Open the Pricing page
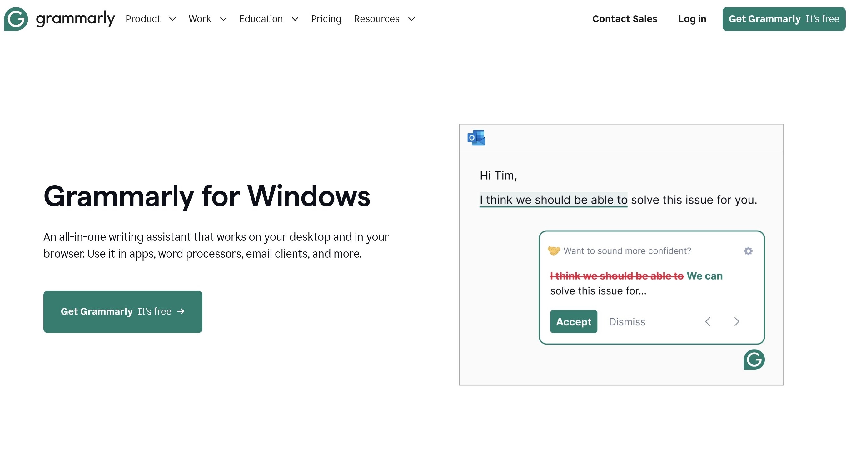 pos(326,19)
